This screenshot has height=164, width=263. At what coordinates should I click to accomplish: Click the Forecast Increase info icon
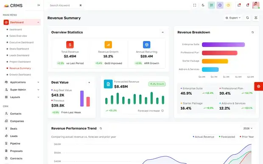coord(162,111)
